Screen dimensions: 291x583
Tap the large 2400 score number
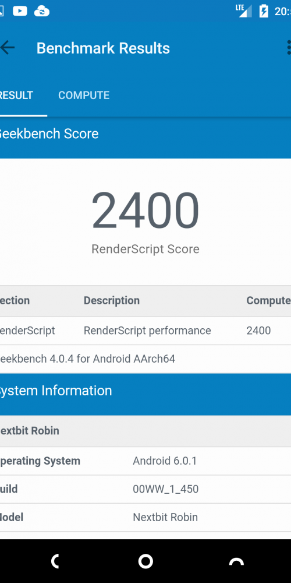coord(145,210)
